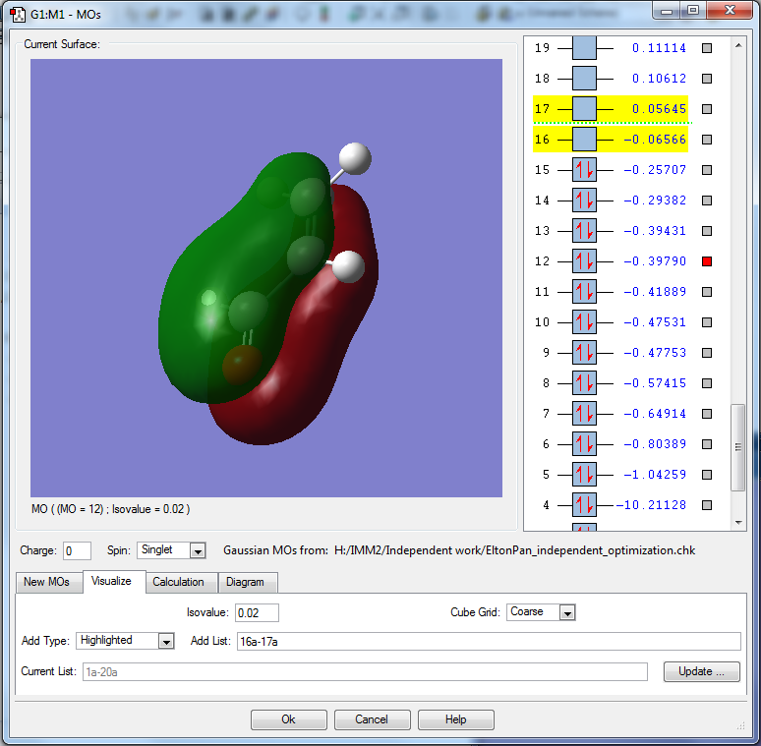The image size is (761, 746).
Task: Click the Cancel button
Action: pyautogui.click(x=372, y=719)
